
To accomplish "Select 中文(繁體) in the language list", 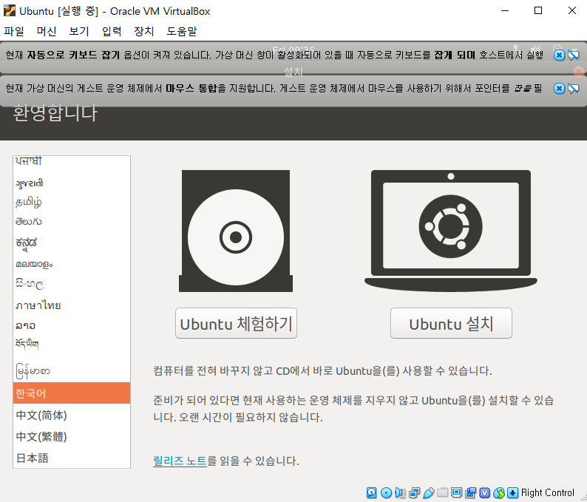I will (72, 436).
